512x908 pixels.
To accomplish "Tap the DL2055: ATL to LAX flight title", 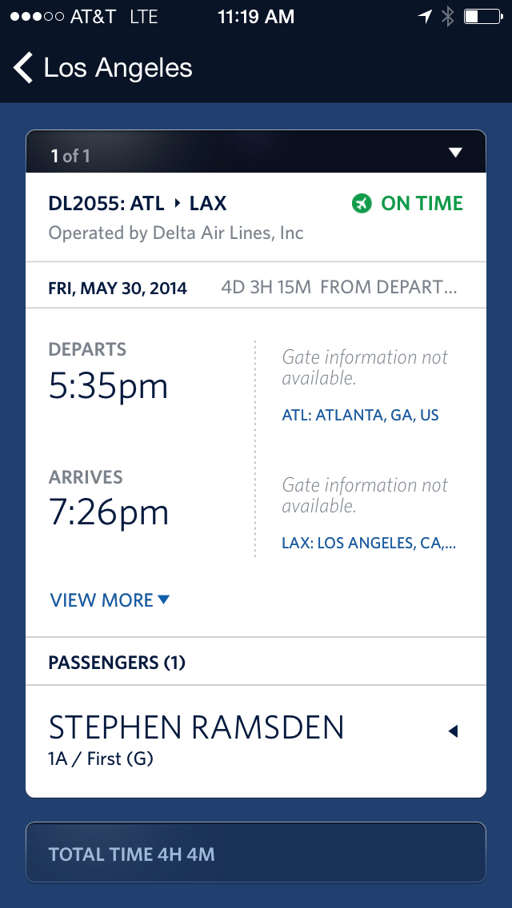I will (x=138, y=203).
